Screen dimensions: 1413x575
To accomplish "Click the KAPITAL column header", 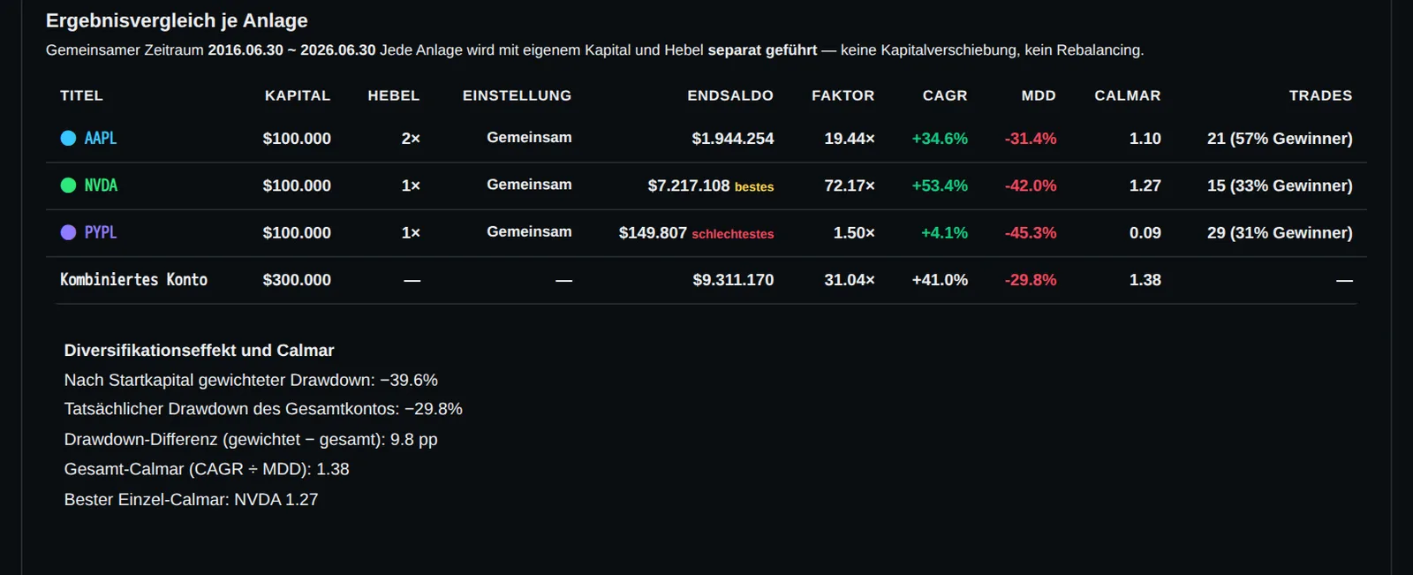I will click(x=298, y=95).
